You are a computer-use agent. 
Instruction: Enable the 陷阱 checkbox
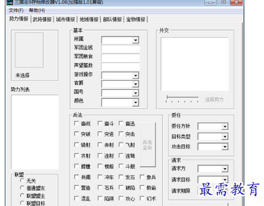click(x=100, y=198)
